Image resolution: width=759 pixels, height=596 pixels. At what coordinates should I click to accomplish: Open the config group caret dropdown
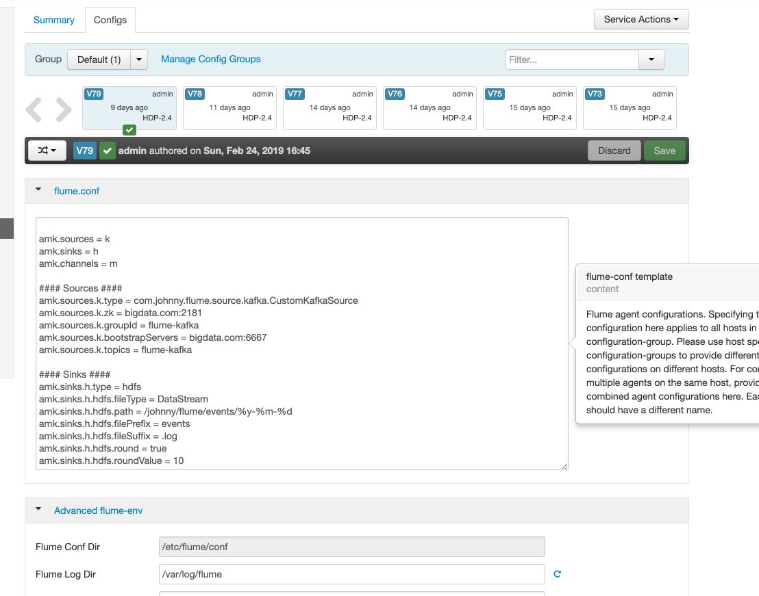tap(139, 60)
